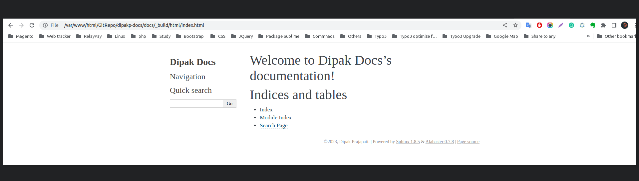639x181 pixels.
Task: Open the Sphinx 1.8.5 footer link
Action: (x=408, y=142)
